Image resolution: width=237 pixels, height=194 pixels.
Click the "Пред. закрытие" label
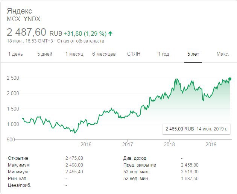(140, 165)
